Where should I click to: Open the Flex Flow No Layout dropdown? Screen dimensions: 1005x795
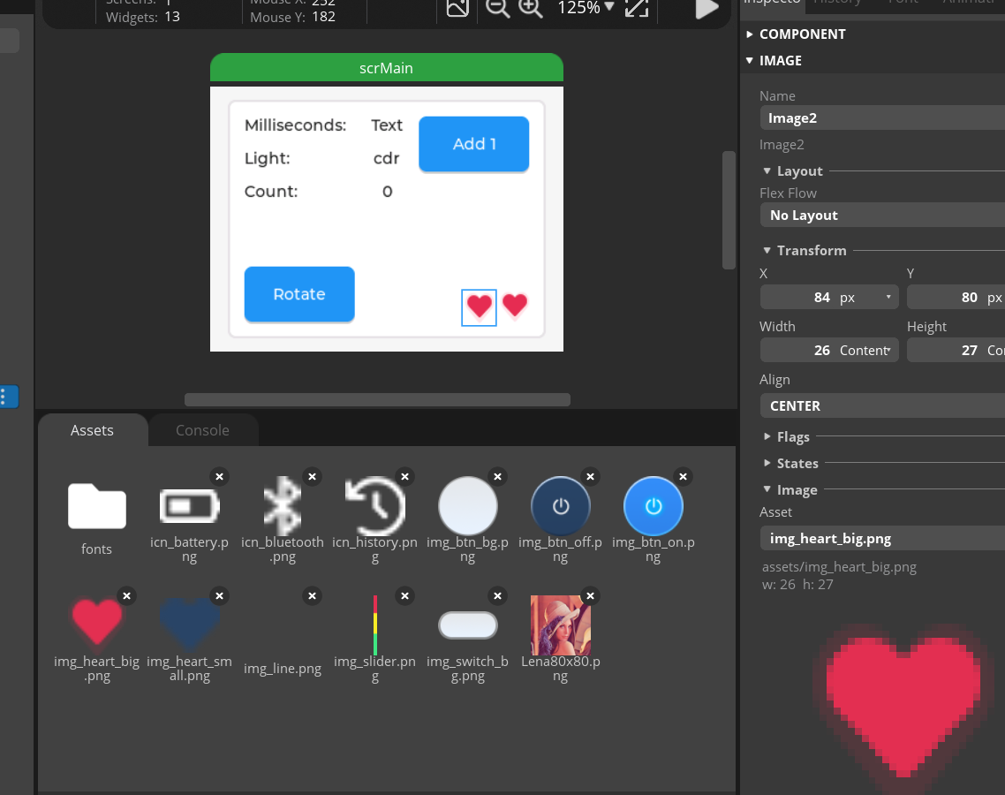(882, 216)
